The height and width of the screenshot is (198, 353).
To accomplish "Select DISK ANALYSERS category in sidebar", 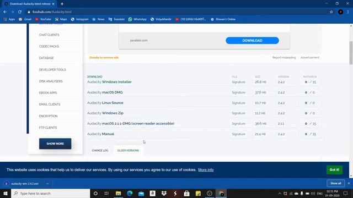I will [x=51, y=81].
